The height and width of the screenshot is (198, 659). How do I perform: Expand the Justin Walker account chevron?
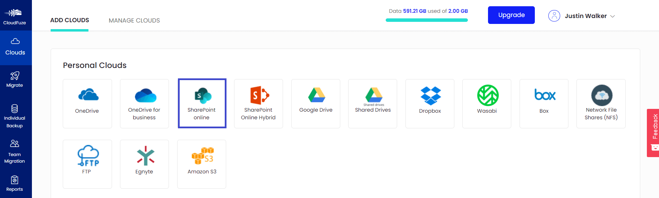click(x=613, y=16)
